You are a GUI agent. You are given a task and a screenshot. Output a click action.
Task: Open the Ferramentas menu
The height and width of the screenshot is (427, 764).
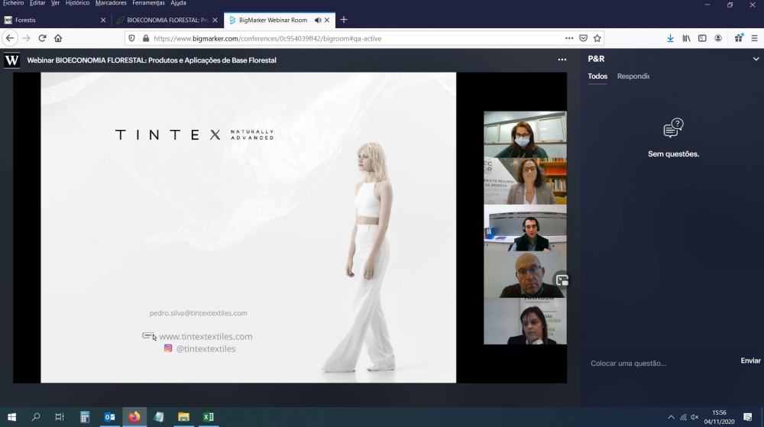(x=149, y=3)
